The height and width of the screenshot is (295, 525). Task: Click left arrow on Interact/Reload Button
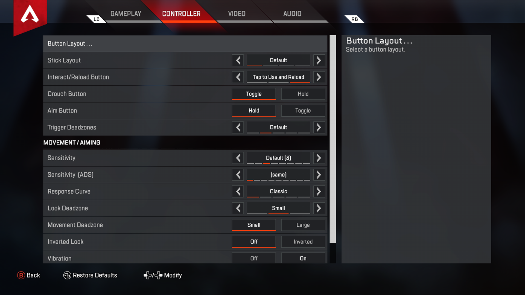tap(238, 77)
